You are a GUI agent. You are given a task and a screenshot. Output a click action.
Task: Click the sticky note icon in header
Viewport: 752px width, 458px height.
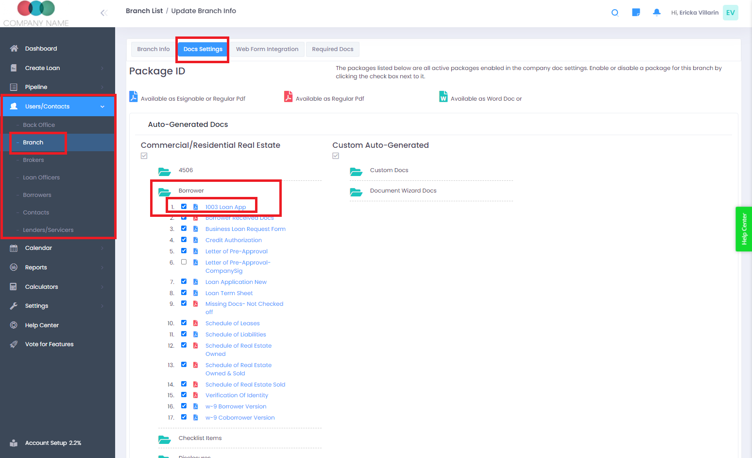[635, 13]
